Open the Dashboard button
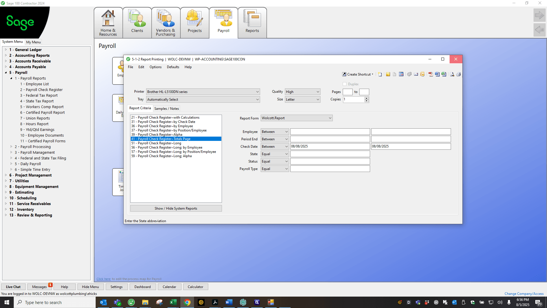The width and height of the screenshot is (547, 308). point(142,287)
